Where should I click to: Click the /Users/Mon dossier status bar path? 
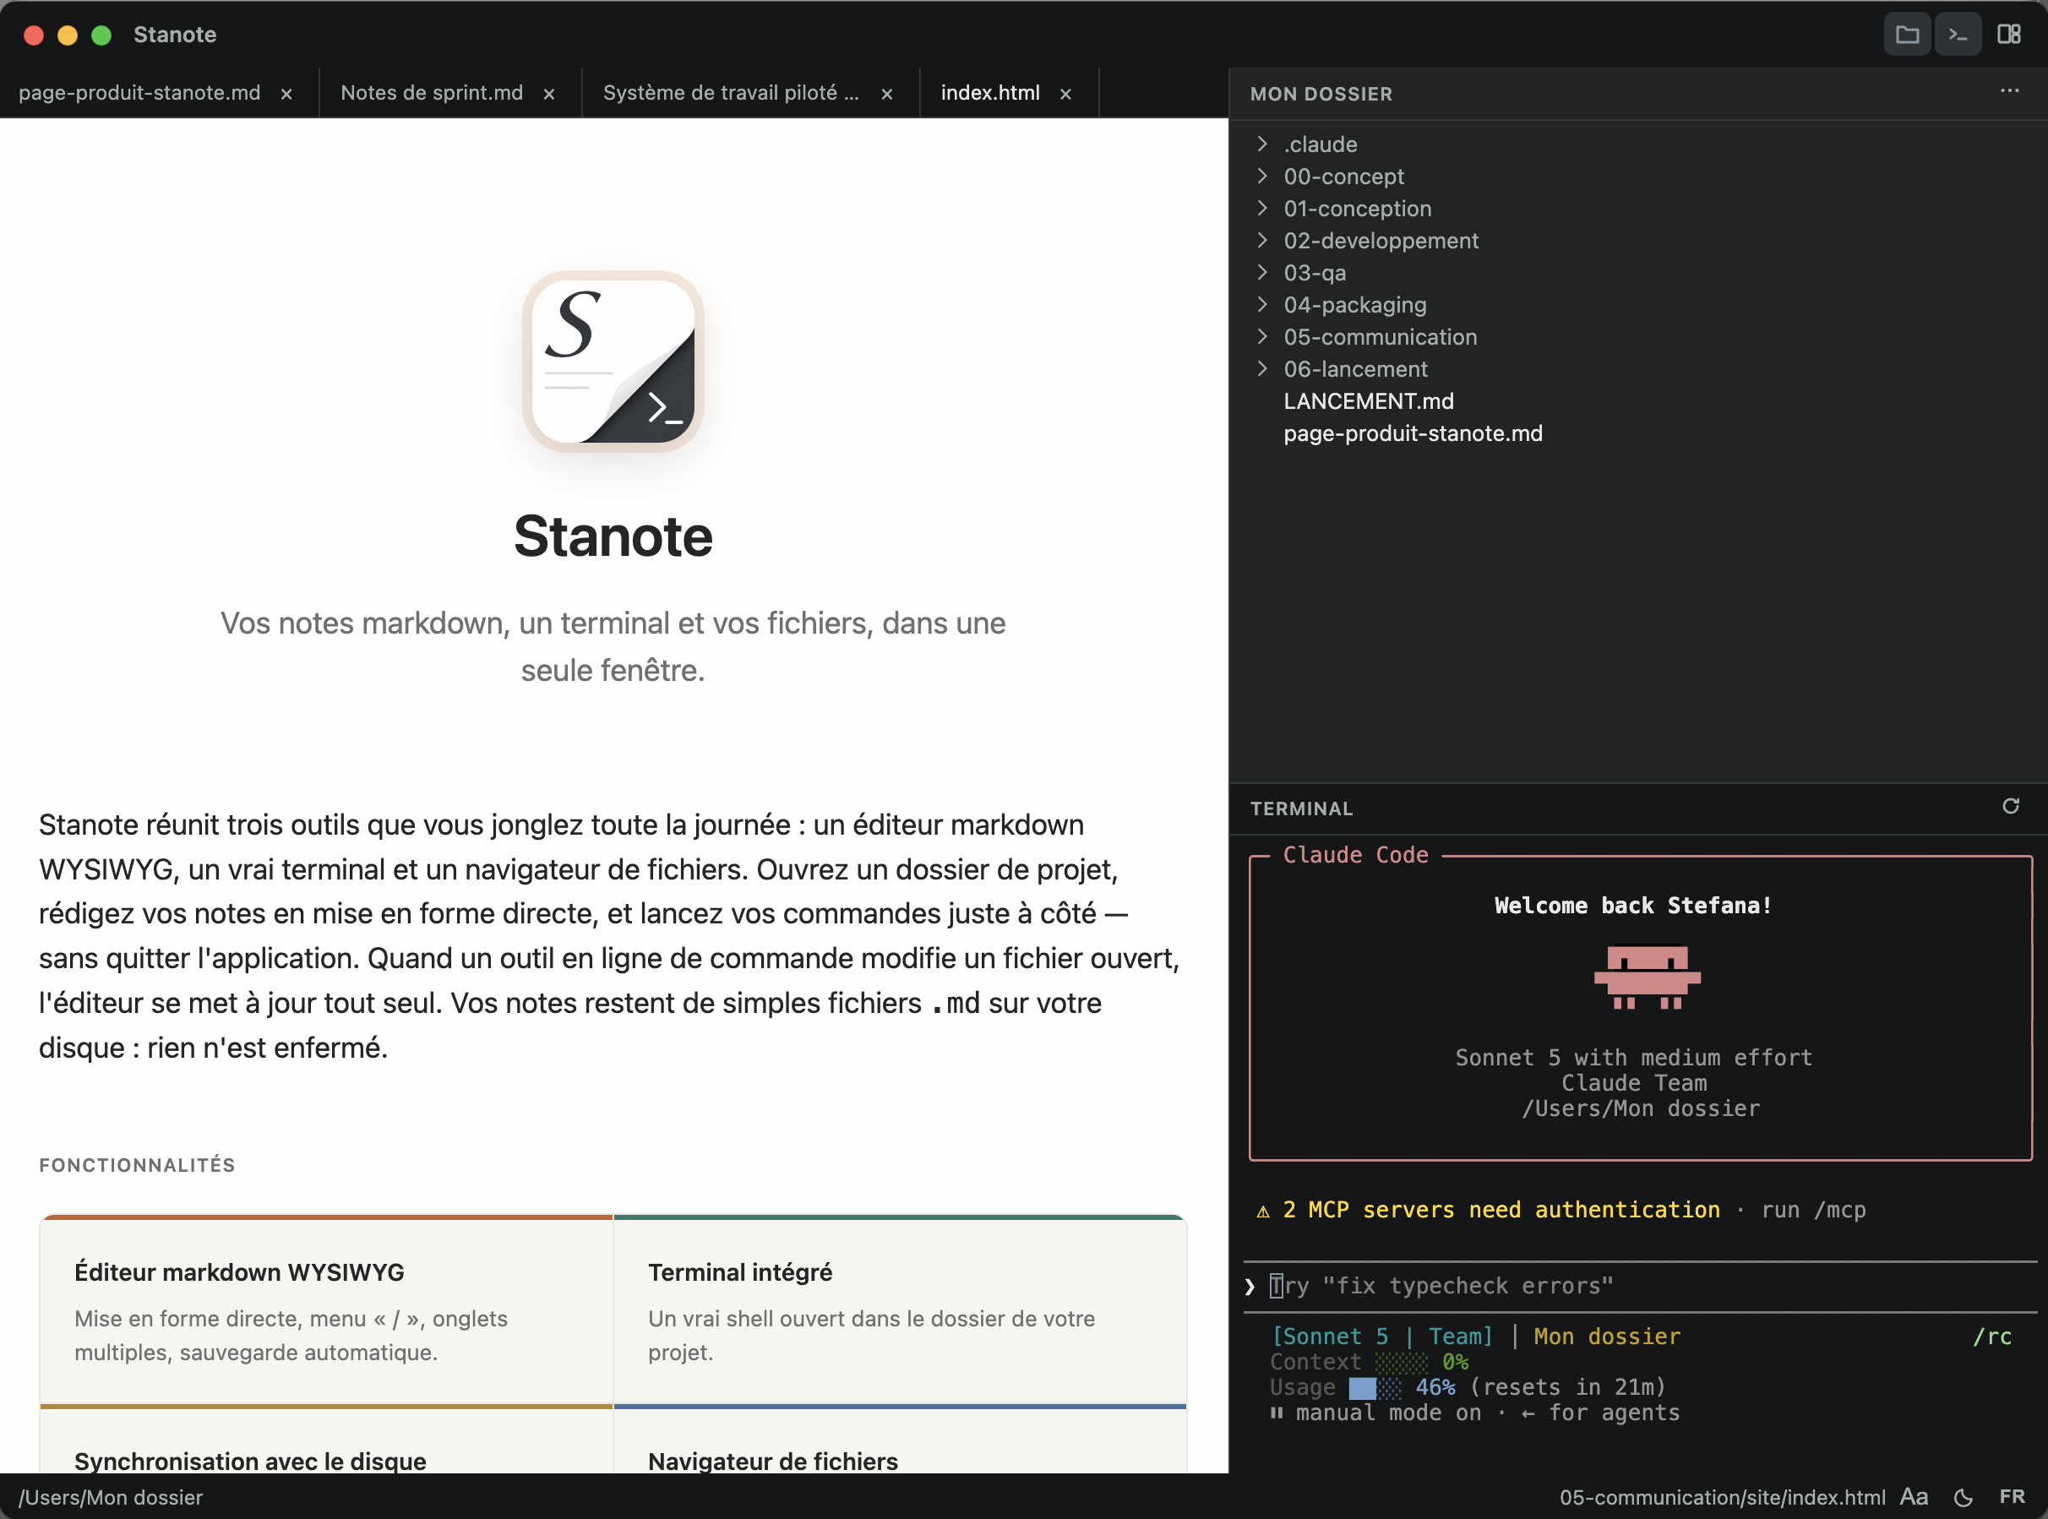[x=111, y=1498]
